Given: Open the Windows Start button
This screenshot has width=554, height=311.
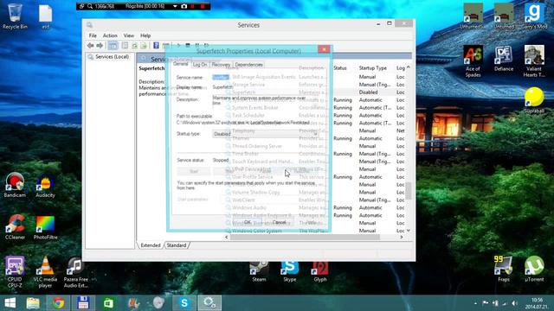Looking at the screenshot, I should (10, 303).
